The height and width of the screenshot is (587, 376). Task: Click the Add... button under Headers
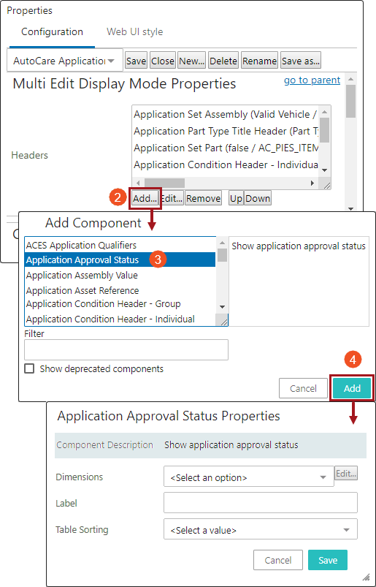145,198
